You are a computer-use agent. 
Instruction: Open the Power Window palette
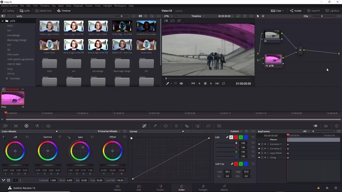pyautogui.click(x=166, y=126)
